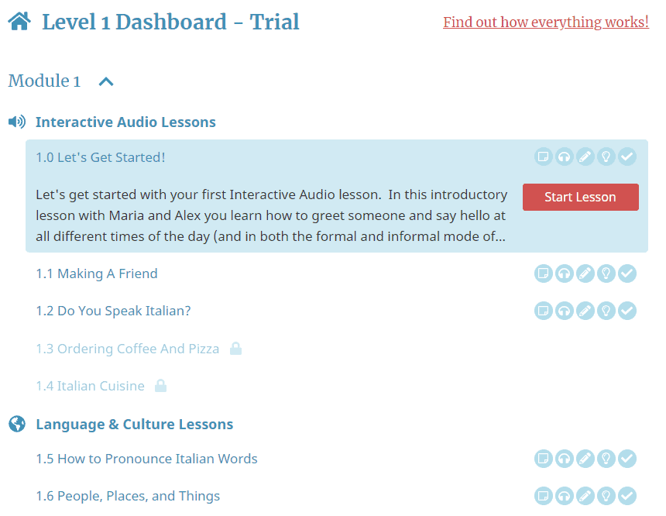
Task: Click the lightbulb icon for lesson 1.6
Action: (606, 495)
